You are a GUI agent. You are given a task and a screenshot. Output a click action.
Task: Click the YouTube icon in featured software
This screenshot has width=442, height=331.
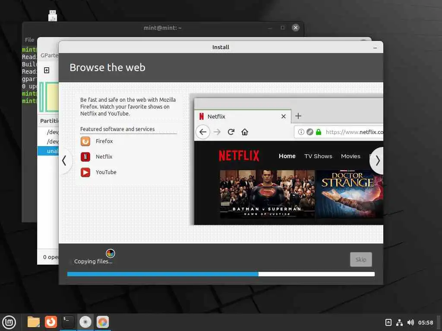85,172
